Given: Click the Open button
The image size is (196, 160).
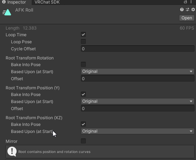Looking at the screenshot, I should [186, 18].
